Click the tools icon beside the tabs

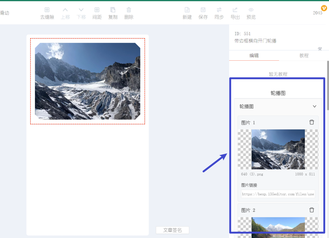tap(320, 49)
